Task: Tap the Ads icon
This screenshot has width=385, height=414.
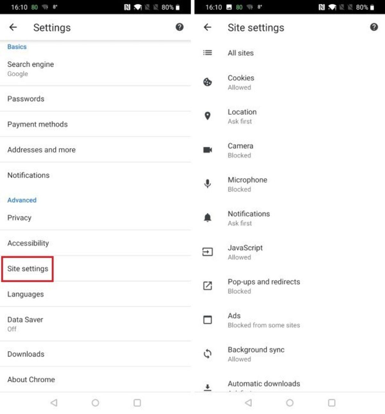Action: pyautogui.click(x=208, y=320)
